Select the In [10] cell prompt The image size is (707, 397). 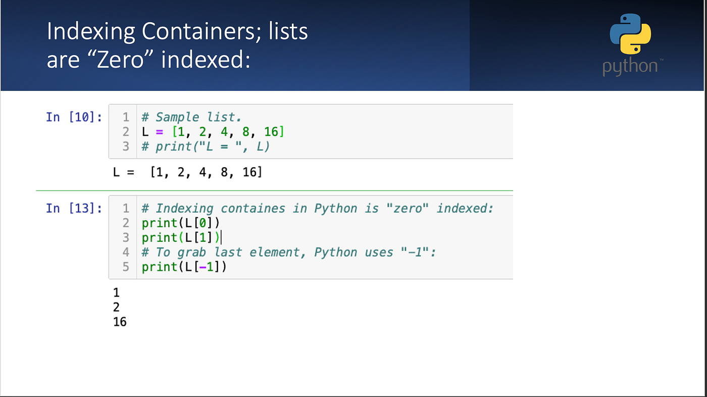(x=74, y=117)
